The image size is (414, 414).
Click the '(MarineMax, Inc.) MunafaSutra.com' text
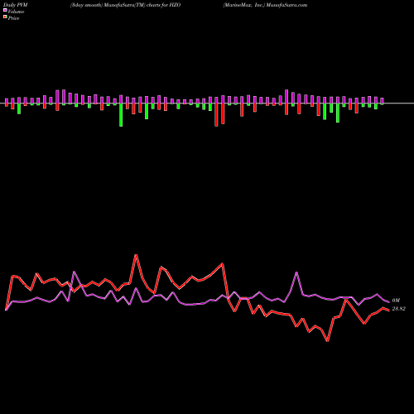pyautogui.click(x=265, y=5)
